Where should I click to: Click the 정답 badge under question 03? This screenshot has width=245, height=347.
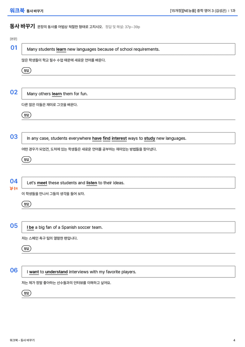(26, 159)
